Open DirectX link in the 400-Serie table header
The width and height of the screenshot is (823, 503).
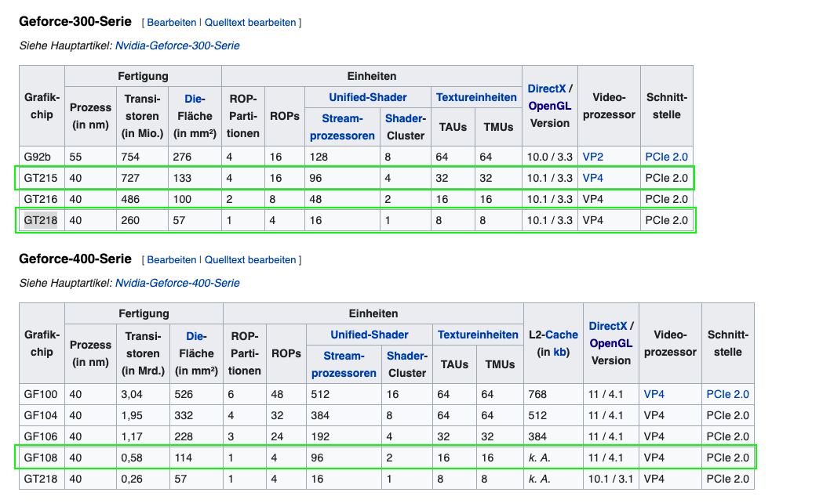pyautogui.click(x=608, y=326)
